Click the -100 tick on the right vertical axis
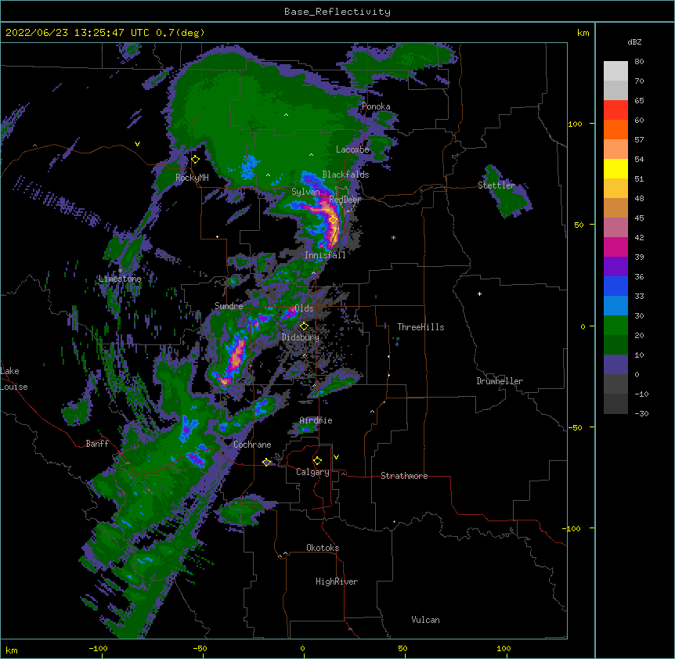 (572, 528)
